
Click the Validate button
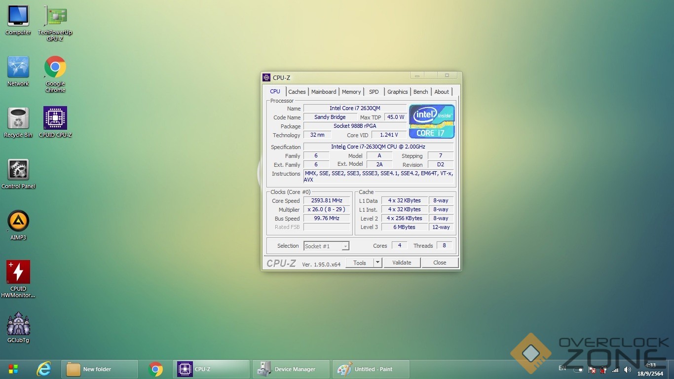pos(402,263)
